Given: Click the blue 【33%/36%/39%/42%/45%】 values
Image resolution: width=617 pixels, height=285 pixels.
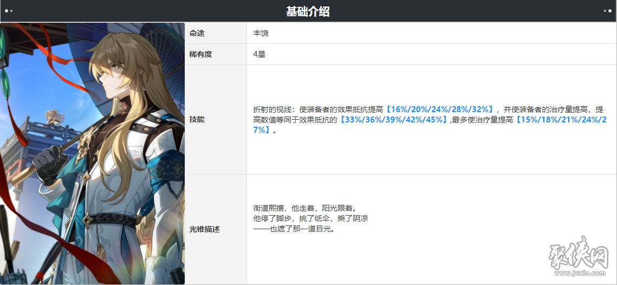Looking at the screenshot, I should (x=393, y=120).
